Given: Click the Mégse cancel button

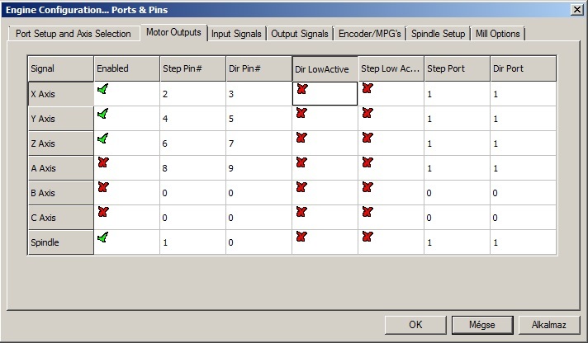Looking at the screenshot, I should (x=483, y=324).
